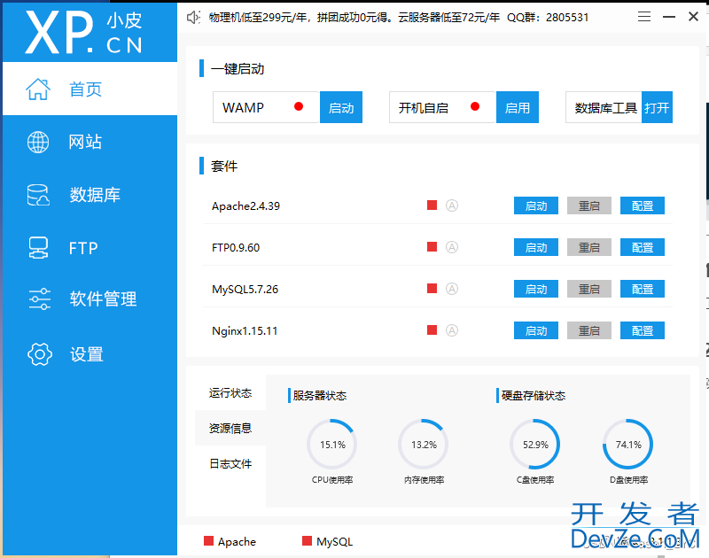Click 开机自启 red status dot
The width and height of the screenshot is (709, 558).
(475, 106)
